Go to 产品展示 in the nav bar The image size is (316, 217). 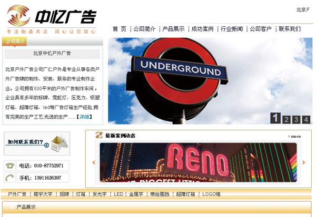173,29
